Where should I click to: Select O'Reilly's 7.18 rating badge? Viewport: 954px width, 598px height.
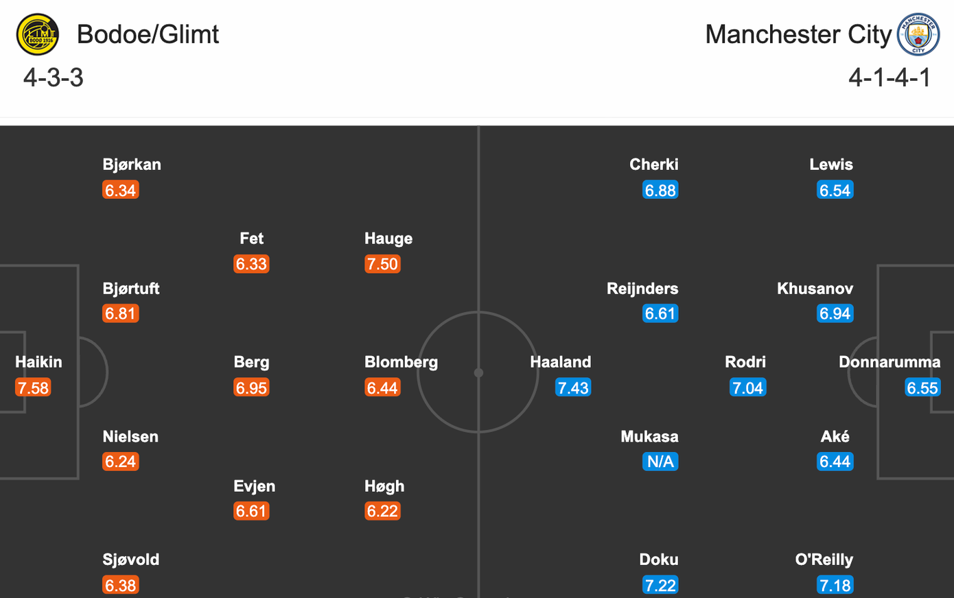pos(835,585)
